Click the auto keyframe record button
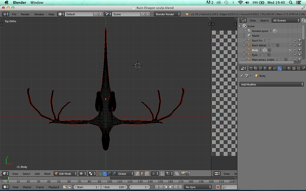 point(218,187)
